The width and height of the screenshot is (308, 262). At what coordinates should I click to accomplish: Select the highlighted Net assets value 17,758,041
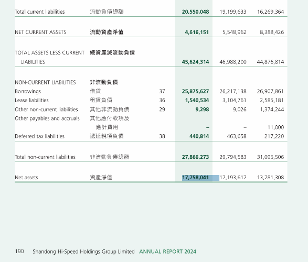pos(195,178)
